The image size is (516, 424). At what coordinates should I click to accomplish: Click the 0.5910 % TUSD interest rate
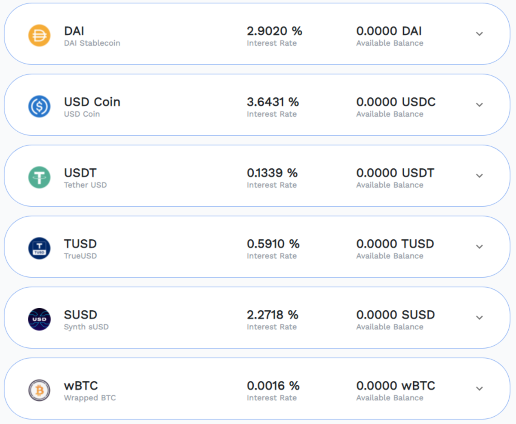coord(273,244)
